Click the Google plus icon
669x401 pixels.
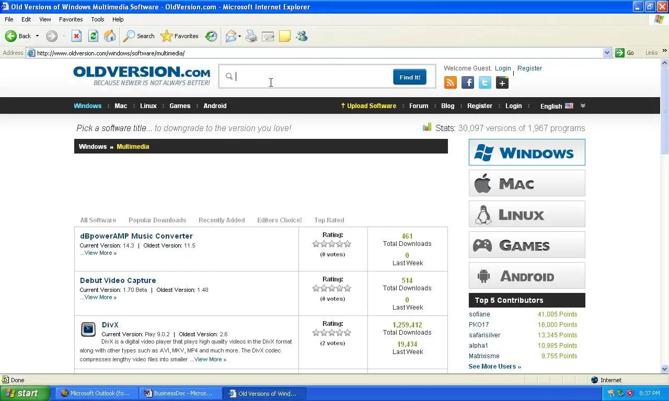pyautogui.click(x=502, y=82)
